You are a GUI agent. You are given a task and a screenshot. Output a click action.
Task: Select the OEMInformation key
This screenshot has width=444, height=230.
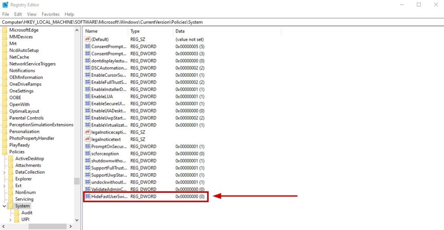click(x=26, y=77)
